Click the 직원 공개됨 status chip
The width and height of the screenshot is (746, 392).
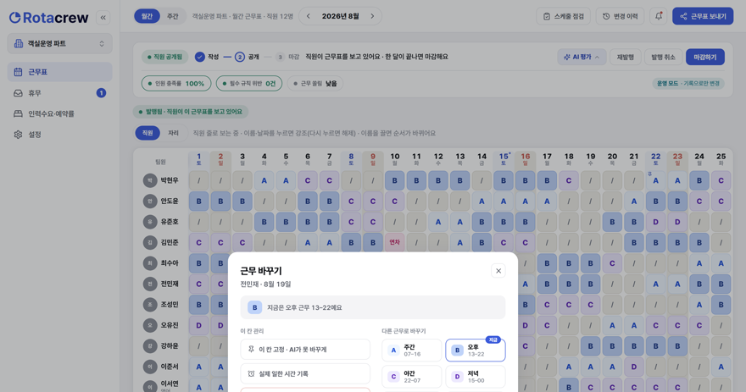pyautogui.click(x=164, y=57)
